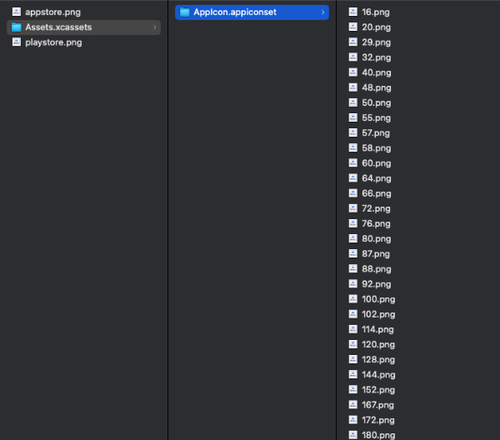500x440 pixels.
Task: Click the icon beside 80.png
Action: 353,238
